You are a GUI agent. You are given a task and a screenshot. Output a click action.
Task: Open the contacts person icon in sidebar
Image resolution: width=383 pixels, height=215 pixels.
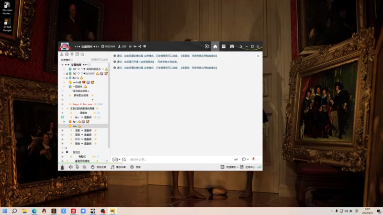pyautogui.click(x=62, y=54)
